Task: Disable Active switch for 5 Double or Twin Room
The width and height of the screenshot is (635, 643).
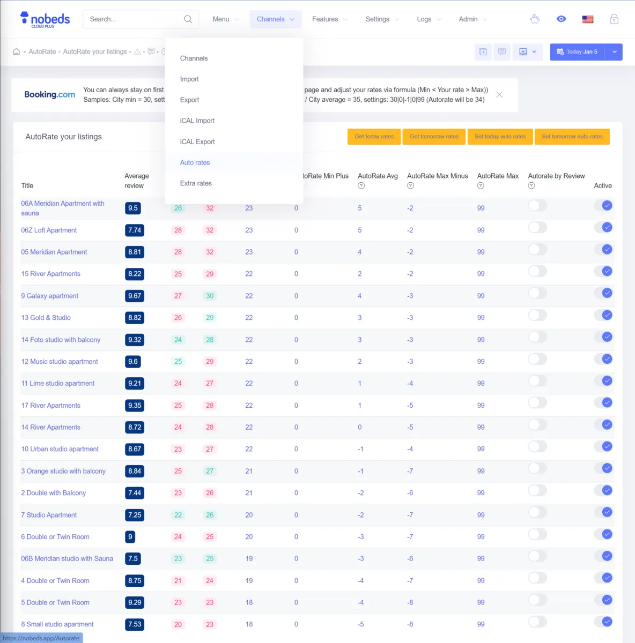Action: (x=603, y=600)
